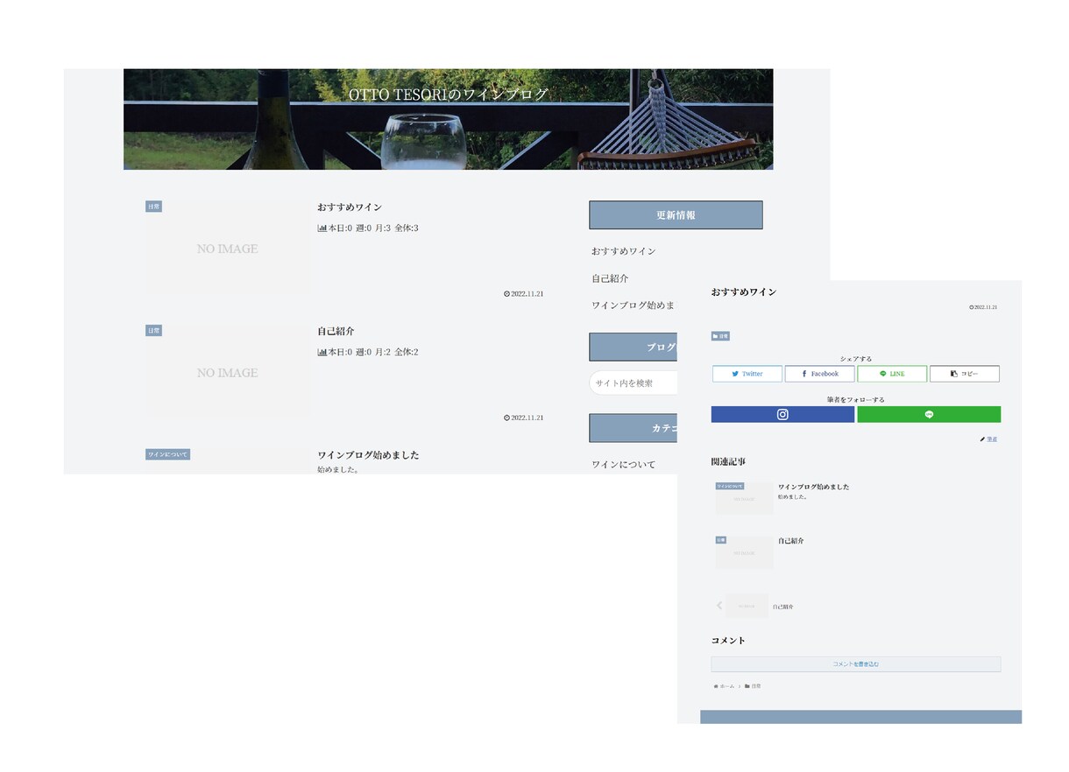1069x772 pixels.
Task: Click the 日常 folder category tag in article
Action: click(x=720, y=336)
